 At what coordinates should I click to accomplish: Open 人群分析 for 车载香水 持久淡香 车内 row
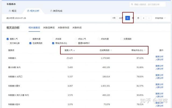159,97
